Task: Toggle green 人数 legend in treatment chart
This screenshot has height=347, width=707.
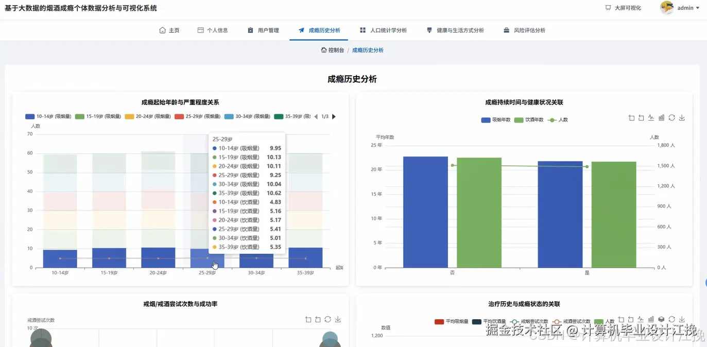Action: tap(604, 322)
